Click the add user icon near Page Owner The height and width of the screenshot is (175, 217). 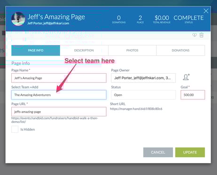[186, 77]
